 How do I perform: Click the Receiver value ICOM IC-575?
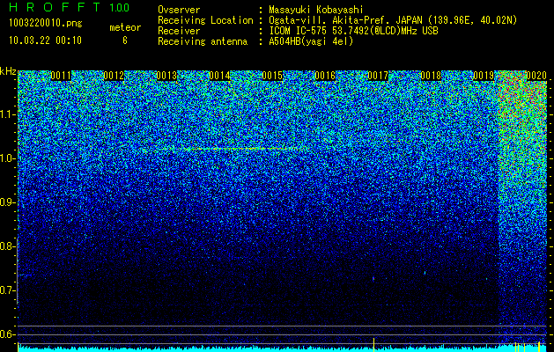[x=299, y=31]
